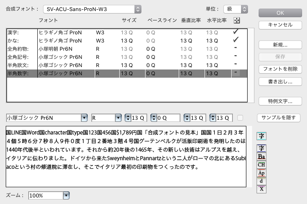Toggle the baseline guide icon 'Ba'

262,157
